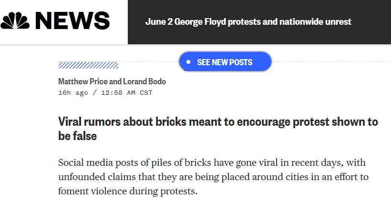Click the dashed divider right of the blue button
Image resolution: width=391 pixels, height=211 pixels.
(x=329, y=61)
